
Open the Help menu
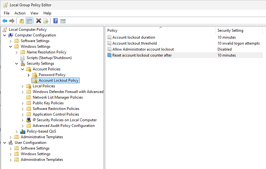(47, 13)
